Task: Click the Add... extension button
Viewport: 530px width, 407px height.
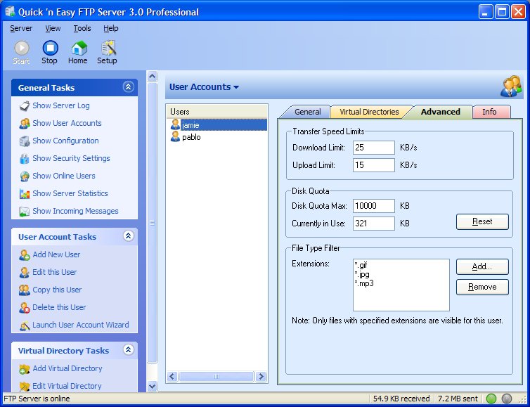Action: (482, 266)
